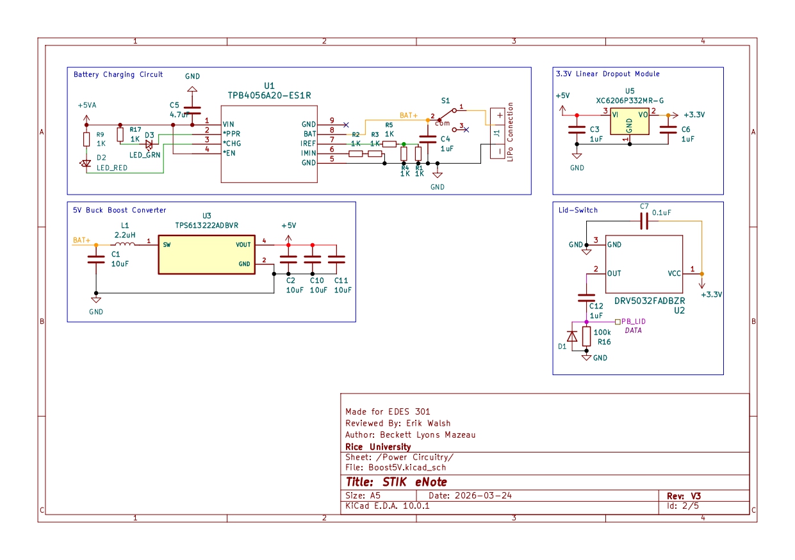Click the *PPR pin label on U1
Screen dimensions: 795x560
[x=232, y=133]
